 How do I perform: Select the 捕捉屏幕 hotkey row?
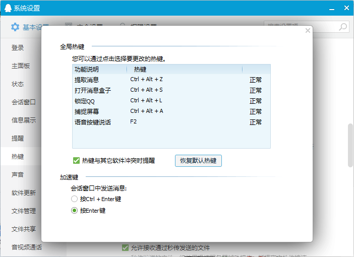[x=171, y=111]
